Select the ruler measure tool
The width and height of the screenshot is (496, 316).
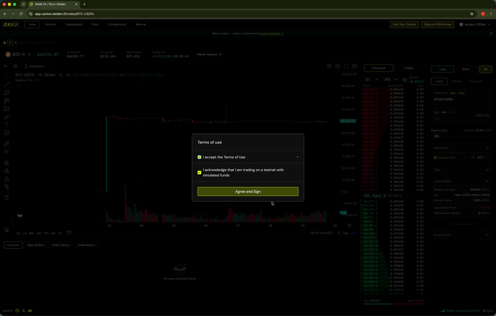(x=7, y=143)
